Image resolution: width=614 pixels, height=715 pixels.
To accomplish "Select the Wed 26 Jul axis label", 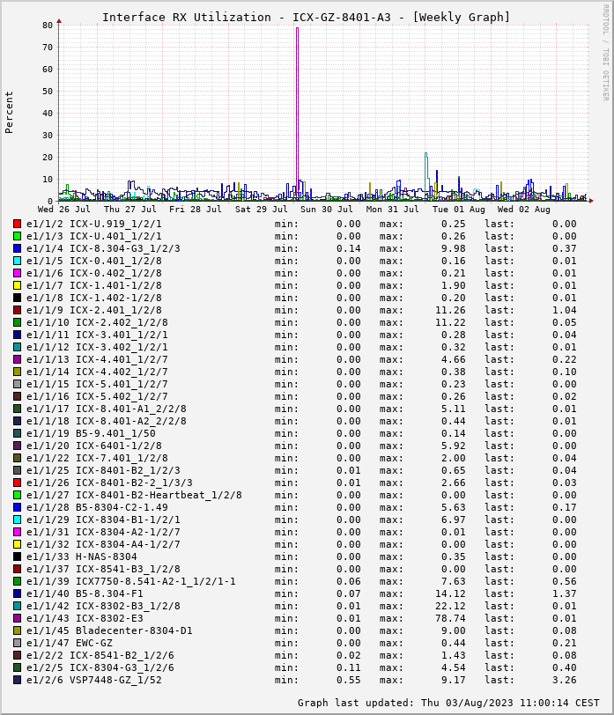I will click(64, 210).
